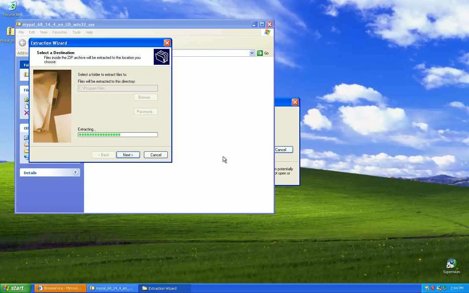Expand the Details panel chevron
This screenshot has width=469, height=293.
tap(75, 172)
